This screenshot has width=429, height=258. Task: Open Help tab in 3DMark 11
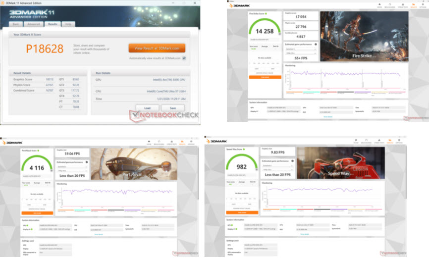click(x=68, y=24)
